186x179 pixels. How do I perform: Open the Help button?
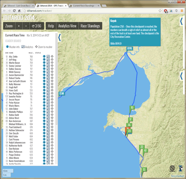coord(51,26)
